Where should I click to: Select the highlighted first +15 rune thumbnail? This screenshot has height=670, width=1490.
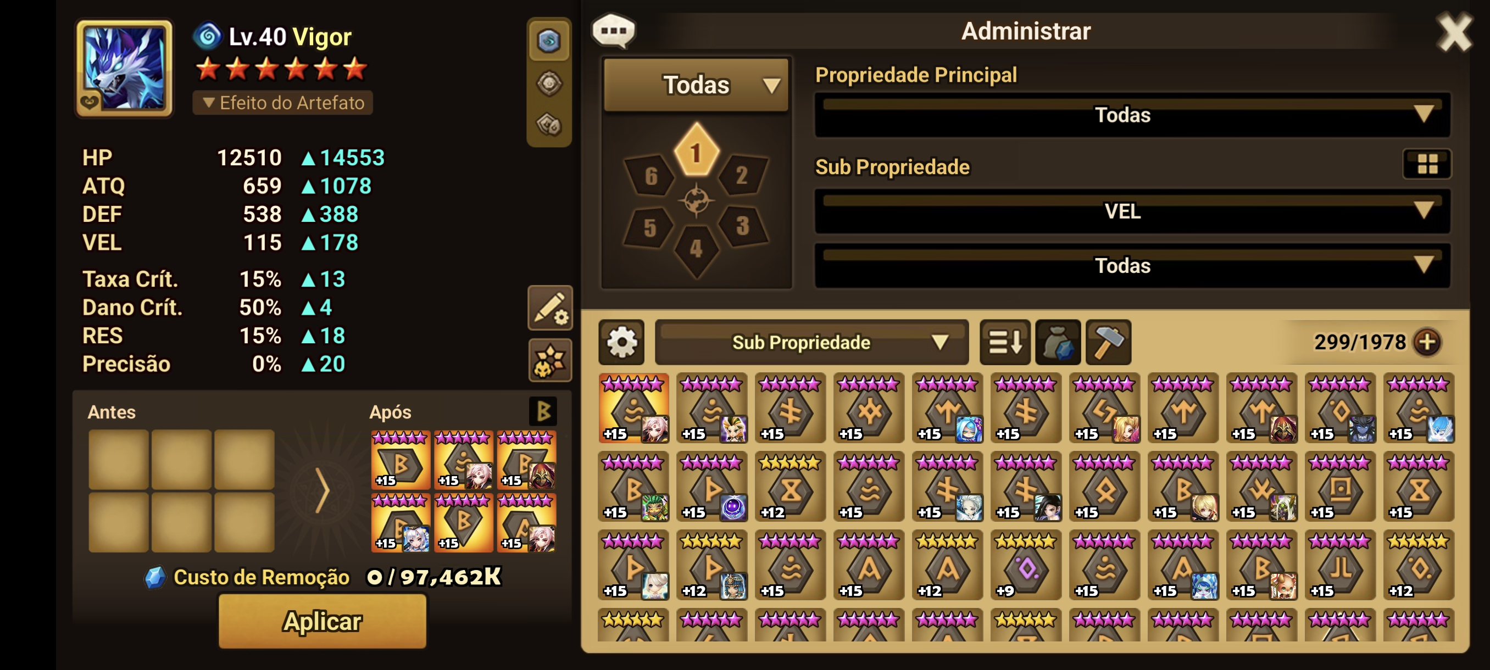coord(634,408)
